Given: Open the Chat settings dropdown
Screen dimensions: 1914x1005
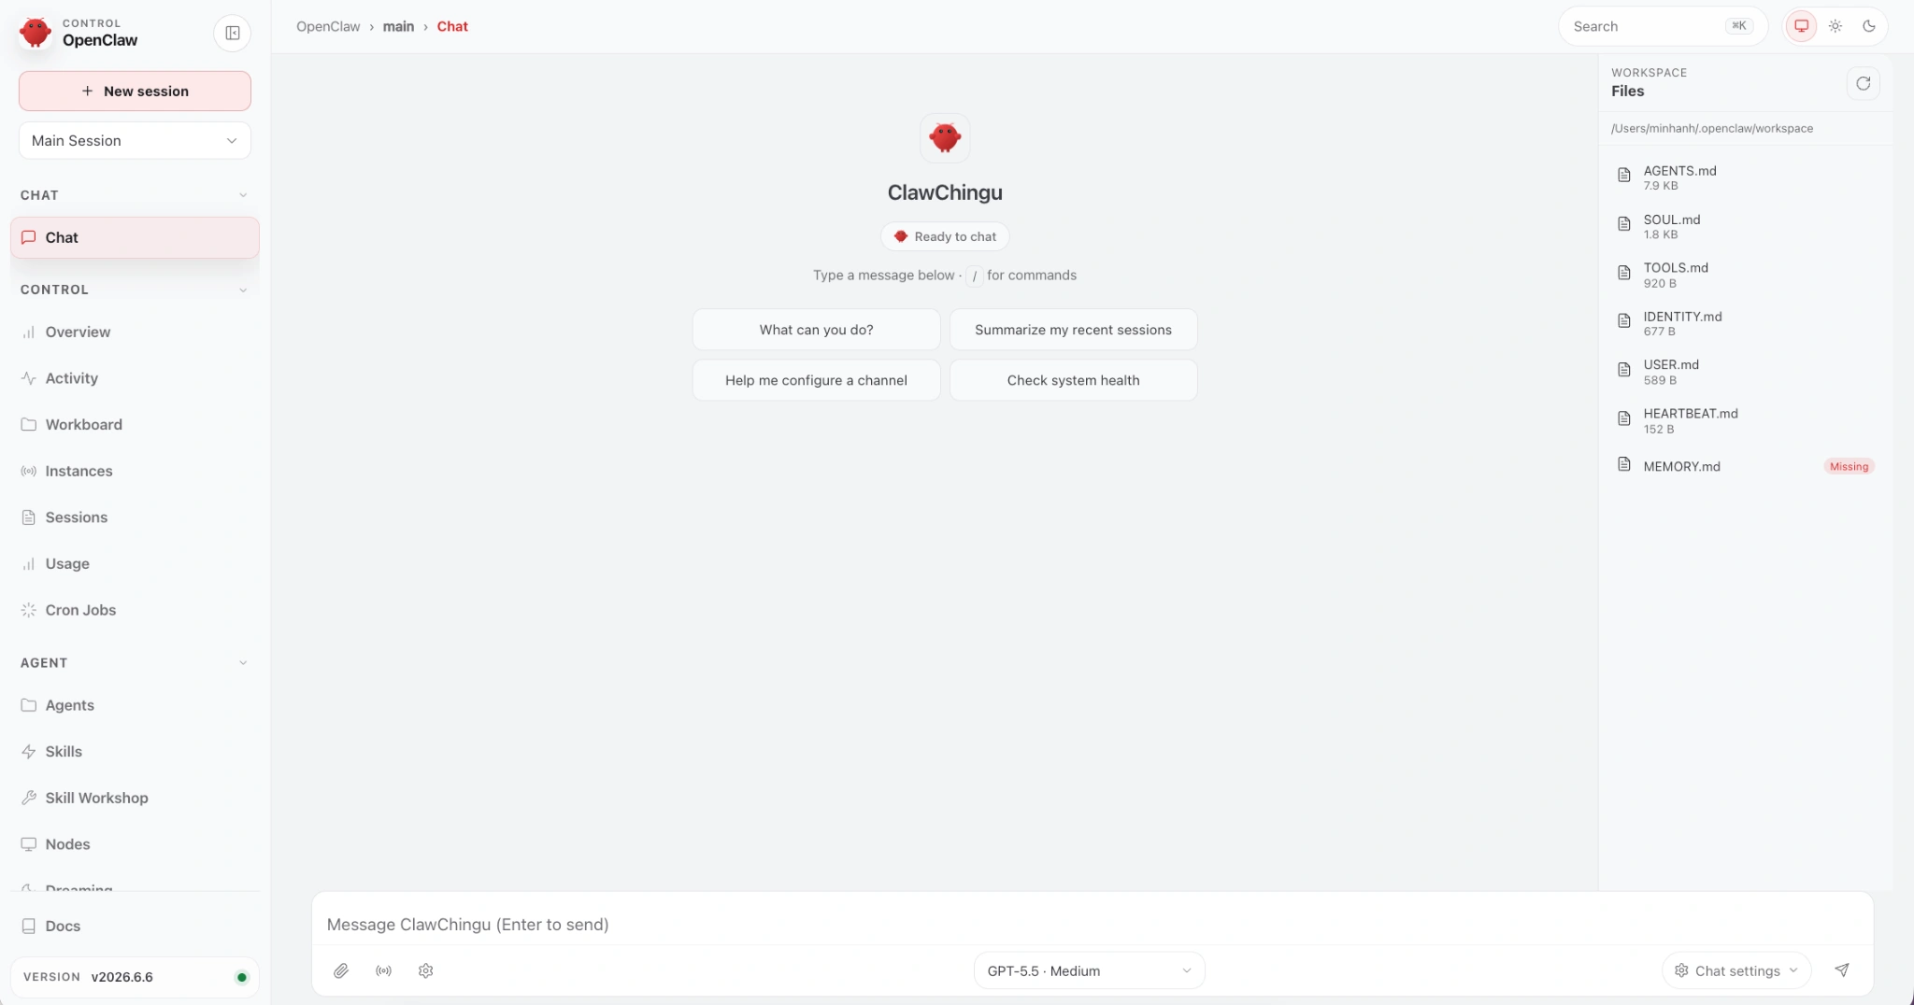Looking at the screenshot, I should click(1736, 970).
